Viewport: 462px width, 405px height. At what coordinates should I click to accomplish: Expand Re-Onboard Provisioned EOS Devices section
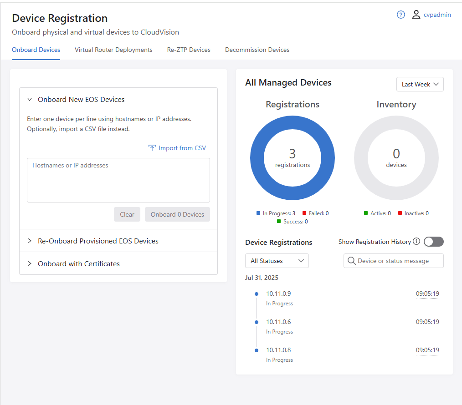[x=98, y=241]
